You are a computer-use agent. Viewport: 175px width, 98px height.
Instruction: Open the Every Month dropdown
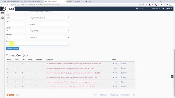[49, 31]
